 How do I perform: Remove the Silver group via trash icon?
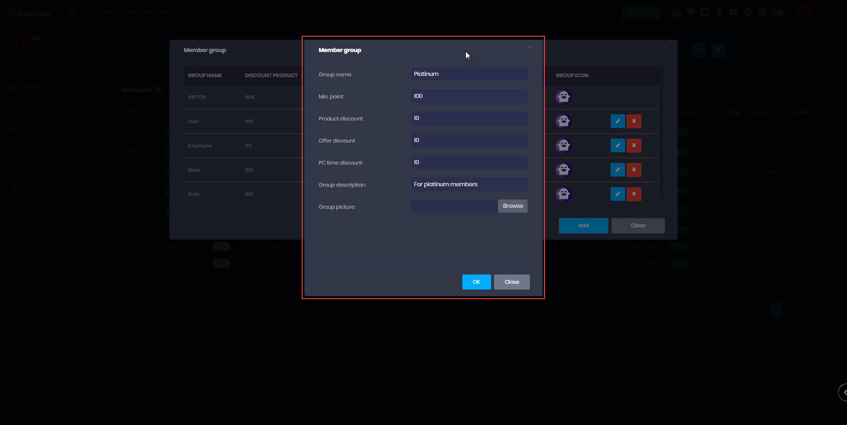[634, 169]
